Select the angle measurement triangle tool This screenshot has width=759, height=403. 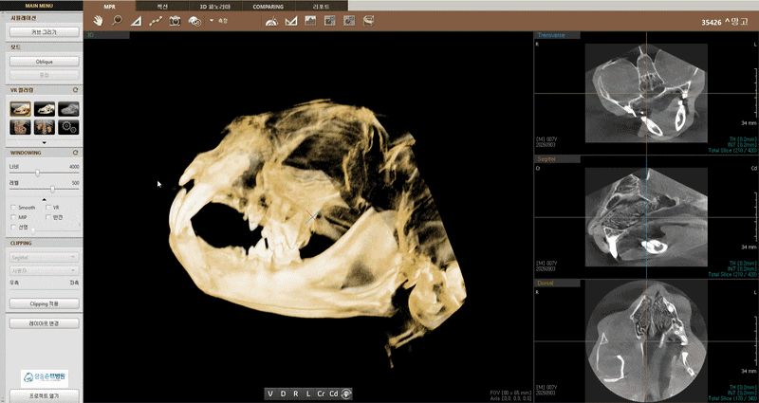tap(136, 21)
